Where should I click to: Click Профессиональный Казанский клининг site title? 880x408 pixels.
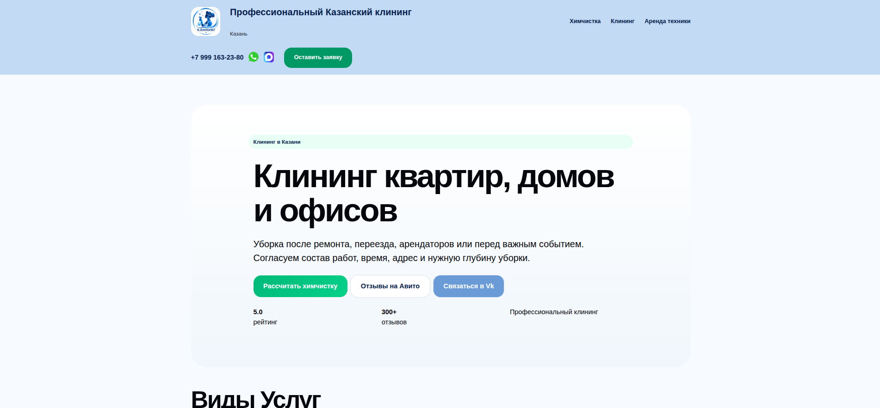(x=321, y=12)
